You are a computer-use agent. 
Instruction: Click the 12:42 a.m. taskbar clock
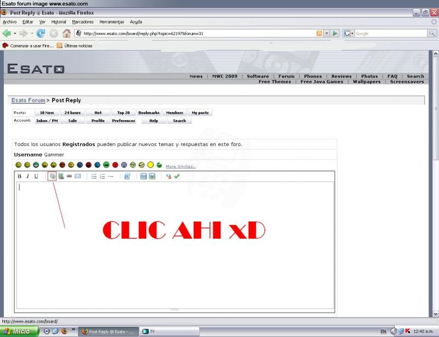pyautogui.click(x=423, y=332)
